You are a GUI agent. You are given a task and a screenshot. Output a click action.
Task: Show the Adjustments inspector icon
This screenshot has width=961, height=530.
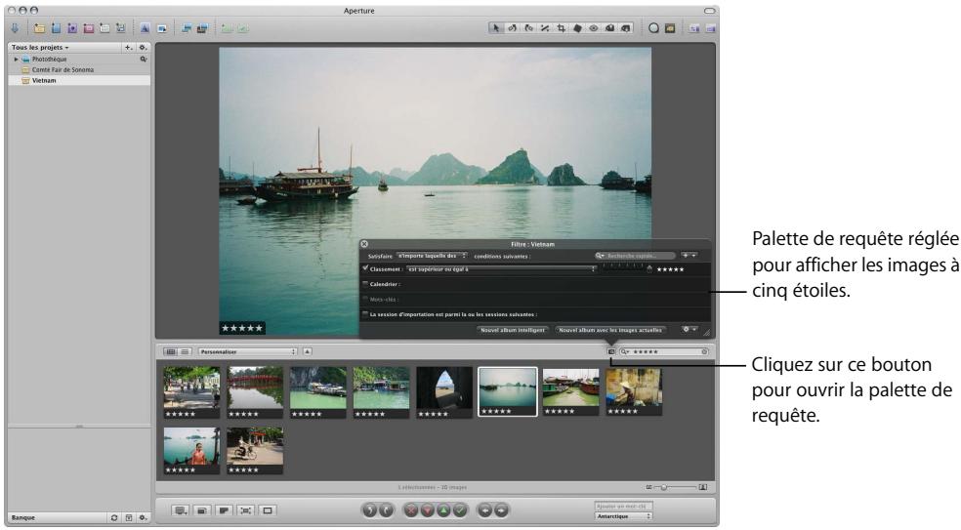(694, 28)
